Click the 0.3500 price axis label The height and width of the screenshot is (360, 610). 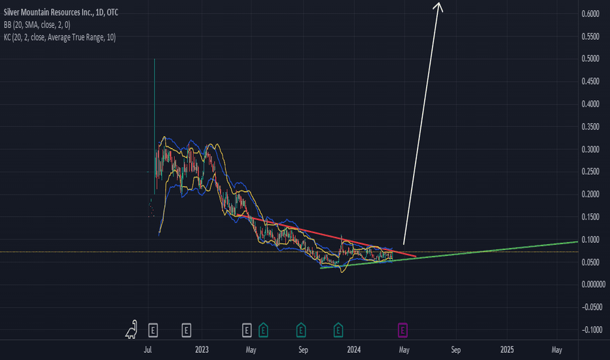[590, 126]
